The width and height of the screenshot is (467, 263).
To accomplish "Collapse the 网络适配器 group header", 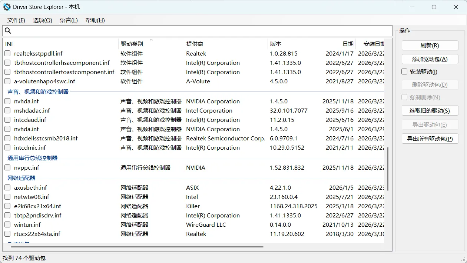I will click(21, 178).
